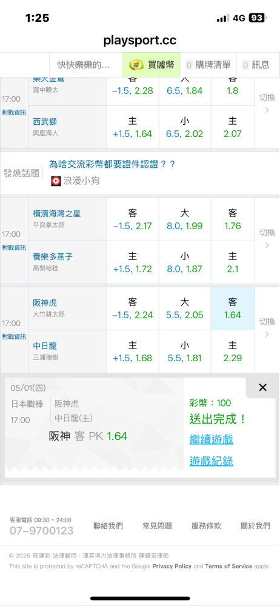Open the 服務條款 footer link
Screen dimensions: 280x606
click(206, 525)
